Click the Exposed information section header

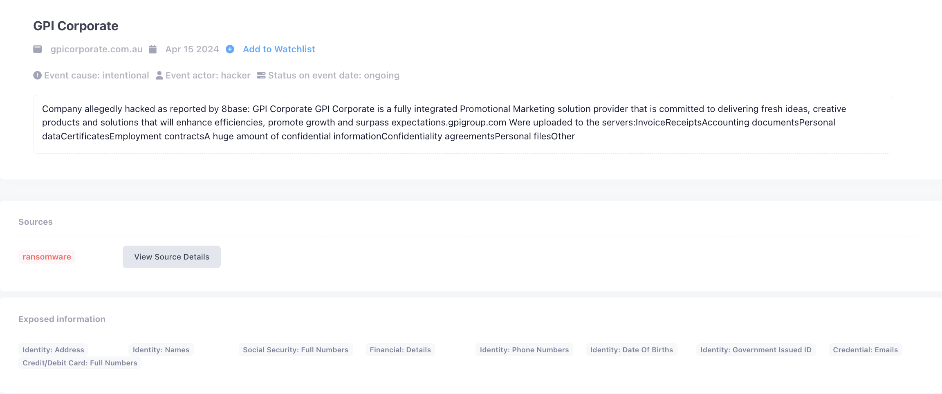(x=62, y=319)
